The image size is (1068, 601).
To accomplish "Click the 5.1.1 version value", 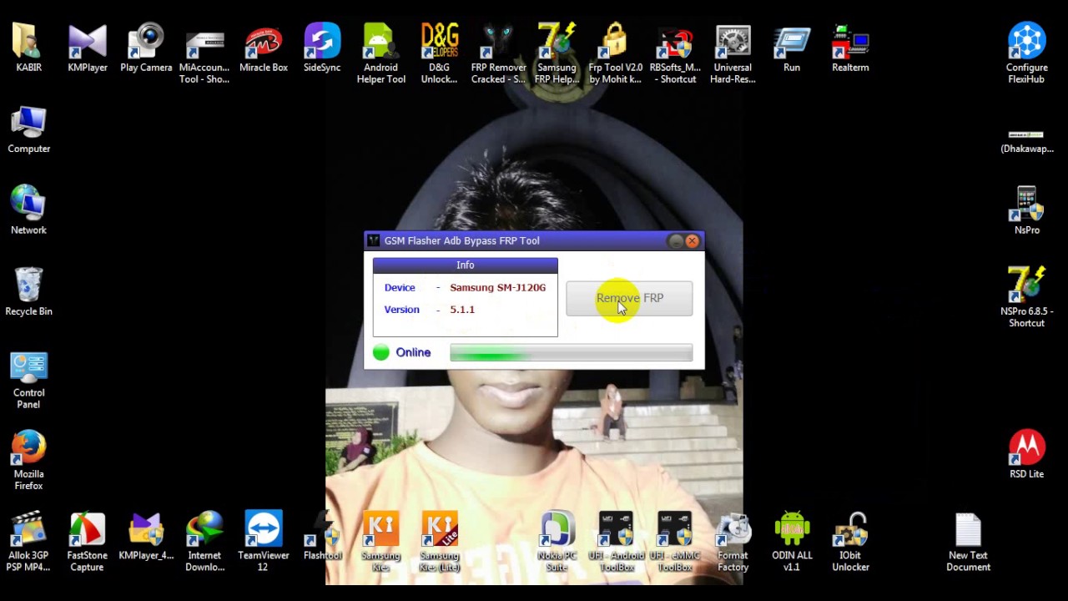I will (462, 310).
